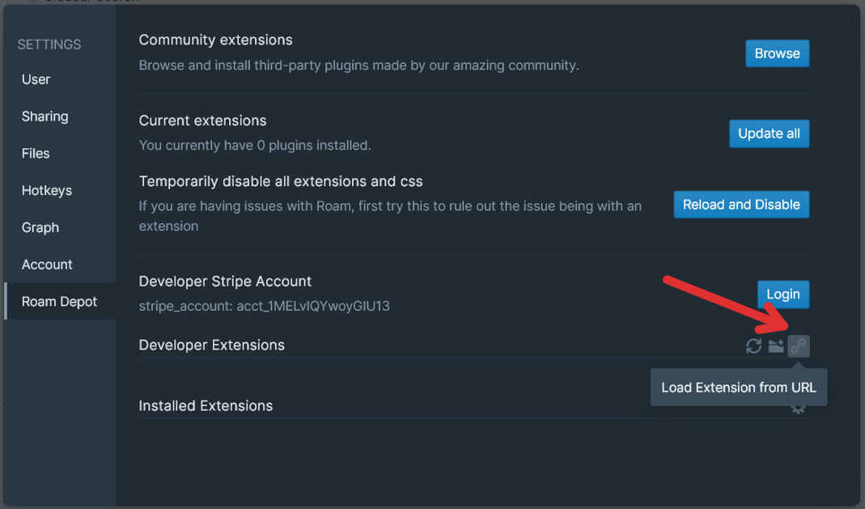
Task: Click the load extension folder icon
Action: [776, 346]
